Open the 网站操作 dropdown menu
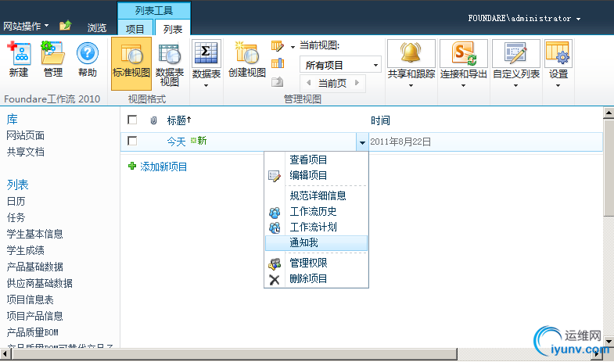Image resolution: width=614 pixels, height=362 pixels. pos(26,26)
